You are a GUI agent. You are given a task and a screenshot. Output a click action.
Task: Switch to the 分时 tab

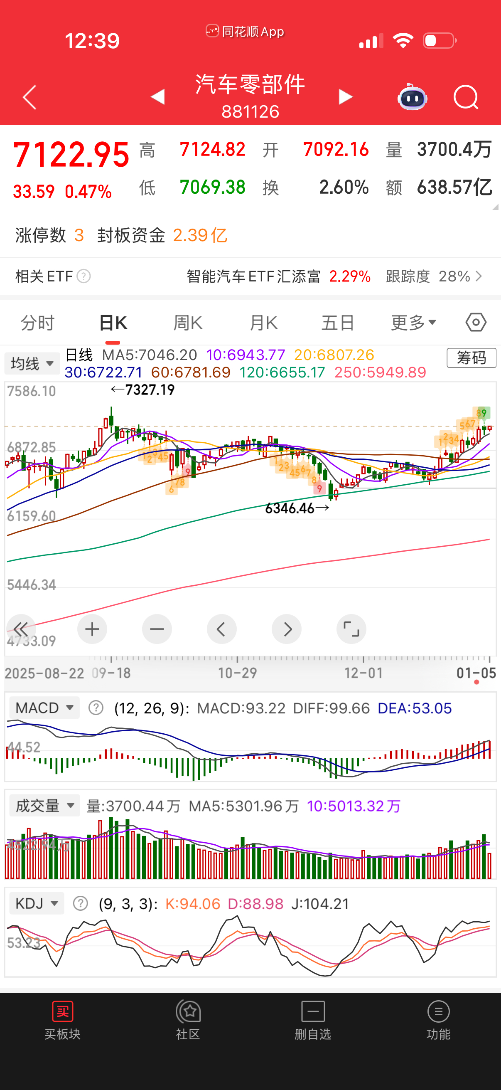pos(38,323)
